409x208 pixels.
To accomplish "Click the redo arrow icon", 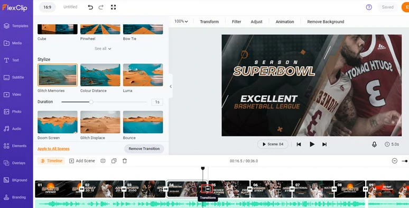I will point(101,7).
